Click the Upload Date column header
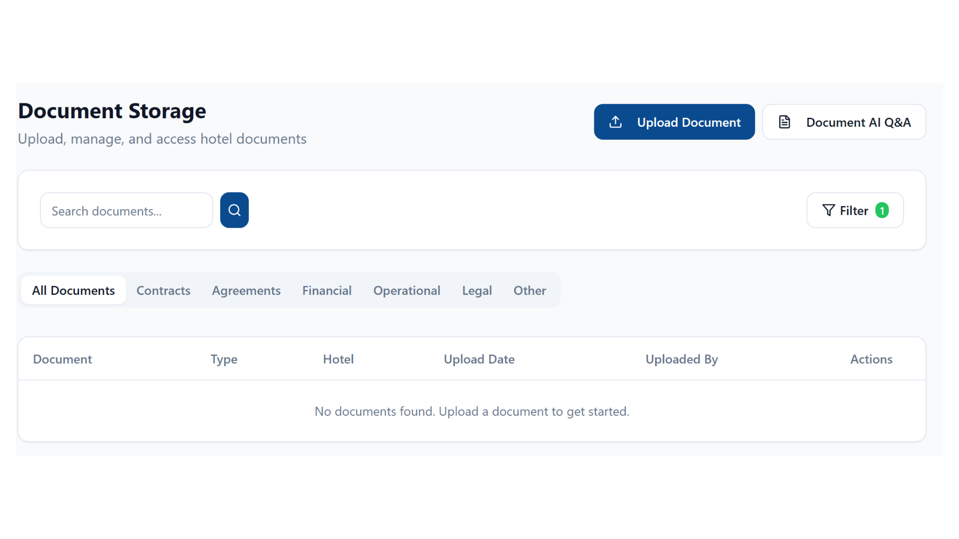959x539 pixels. pyautogui.click(x=479, y=359)
